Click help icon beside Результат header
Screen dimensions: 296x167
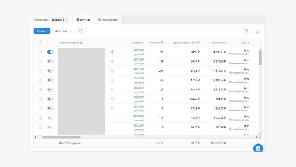tap(162, 43)
